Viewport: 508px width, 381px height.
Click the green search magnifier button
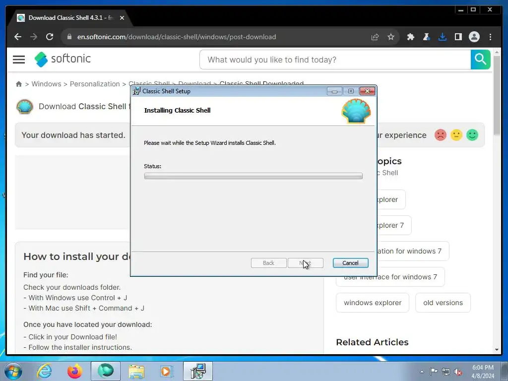480,60
